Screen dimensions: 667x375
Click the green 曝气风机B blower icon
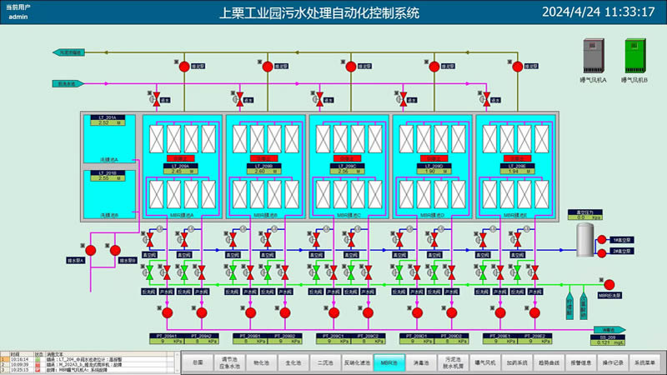634,55
